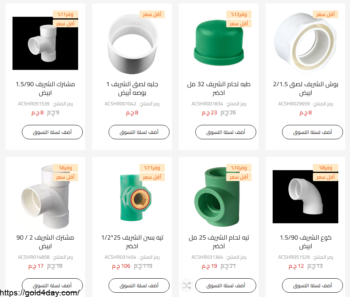
Task: Click the وفر12% discount badge
Action: pos(239,14)
